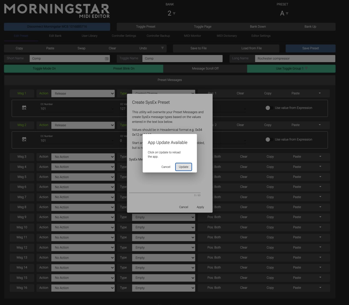The image size is (349, 305).
Task: Expand the Undo history dropdown arrow
Action: [x=163, y=48]
